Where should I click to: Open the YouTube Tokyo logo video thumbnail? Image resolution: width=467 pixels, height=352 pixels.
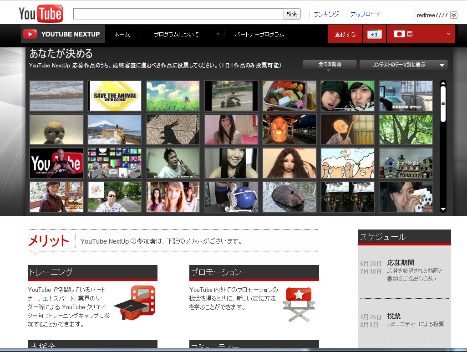[x=56, y=163]
